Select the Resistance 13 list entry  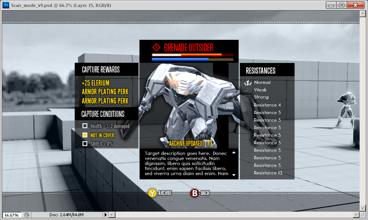(268, 173)
